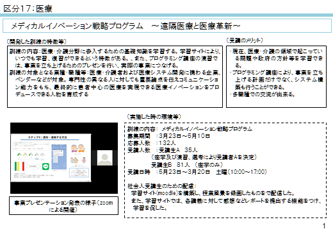Screen dimensions: 333x231
Task: Click the 実施した時の環境等 label
Action: click(x=154, y=117)
